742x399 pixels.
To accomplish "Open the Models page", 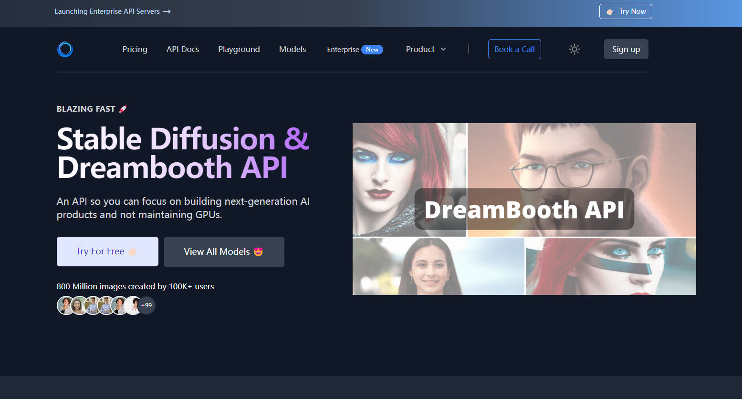I will (293, 49).
